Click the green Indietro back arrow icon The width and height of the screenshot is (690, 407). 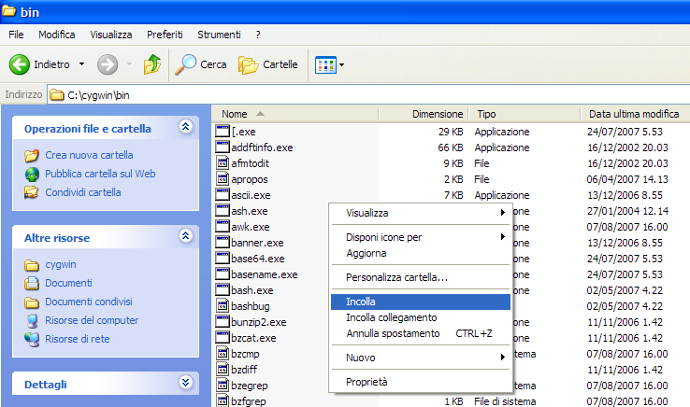coord(20,64)
